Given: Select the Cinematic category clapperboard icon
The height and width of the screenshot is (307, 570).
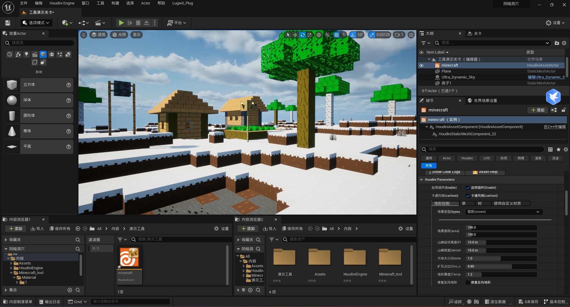Looking at the screenshot, I should coord(35,54).
